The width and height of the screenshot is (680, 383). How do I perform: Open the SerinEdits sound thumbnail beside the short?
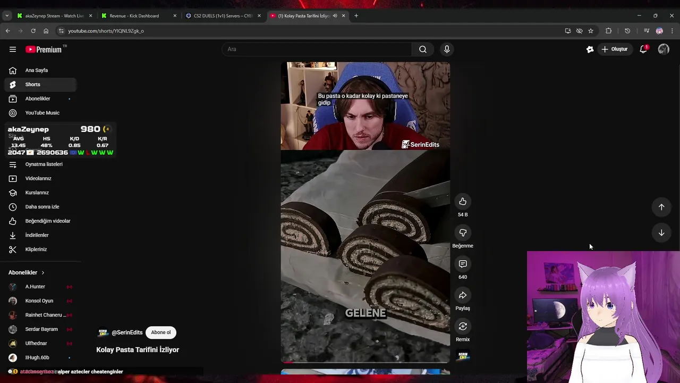pos(463,355)
